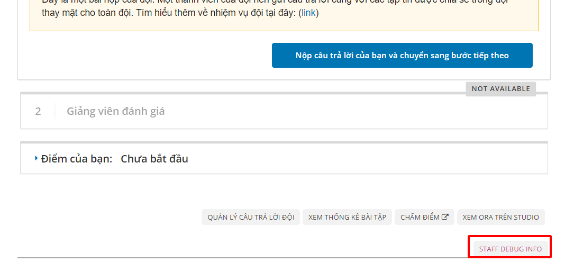Click empty area left of Quản lý câu trả lời đội
Image resolution: width=574 pixels, height=262 pixels.
pos(106,217)
